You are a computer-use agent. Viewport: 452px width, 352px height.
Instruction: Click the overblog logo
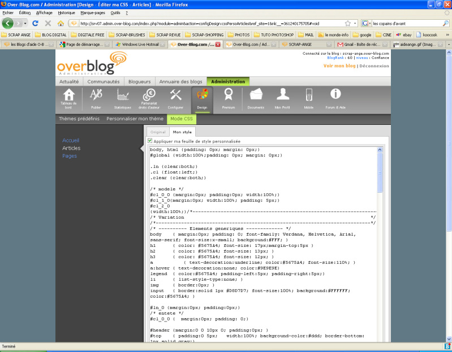(x=92, y=64)
